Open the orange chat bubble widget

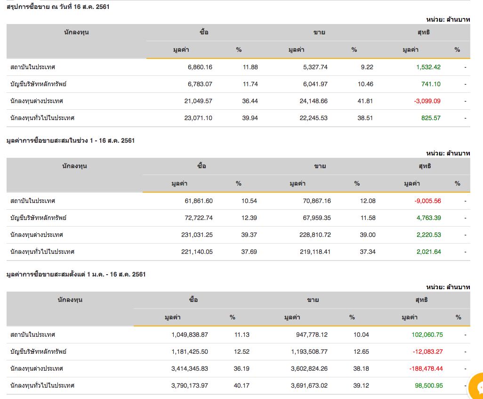tap(476, 388)
